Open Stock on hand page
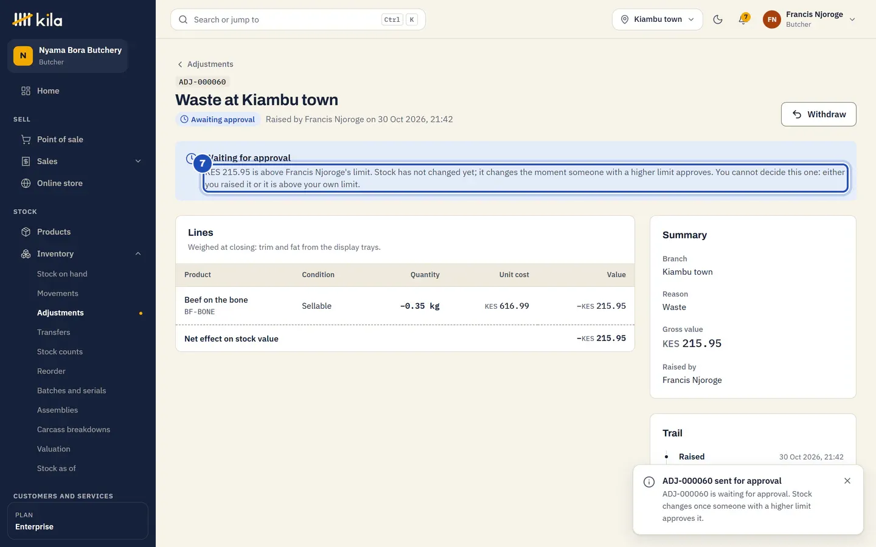 coord(62,274)
